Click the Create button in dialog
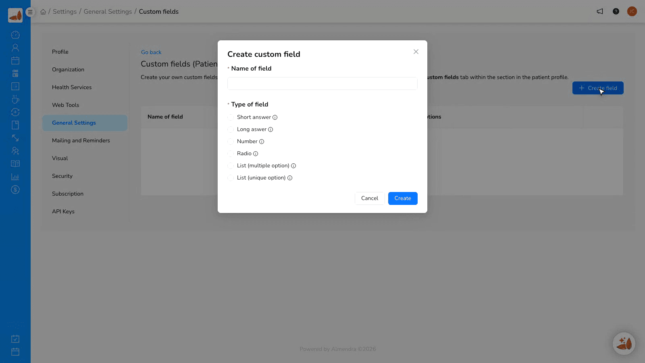 coord(403,198)
